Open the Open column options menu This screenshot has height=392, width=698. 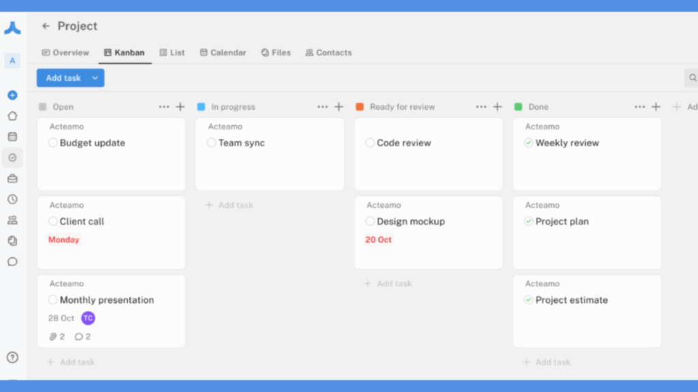[x=164, y=107]
